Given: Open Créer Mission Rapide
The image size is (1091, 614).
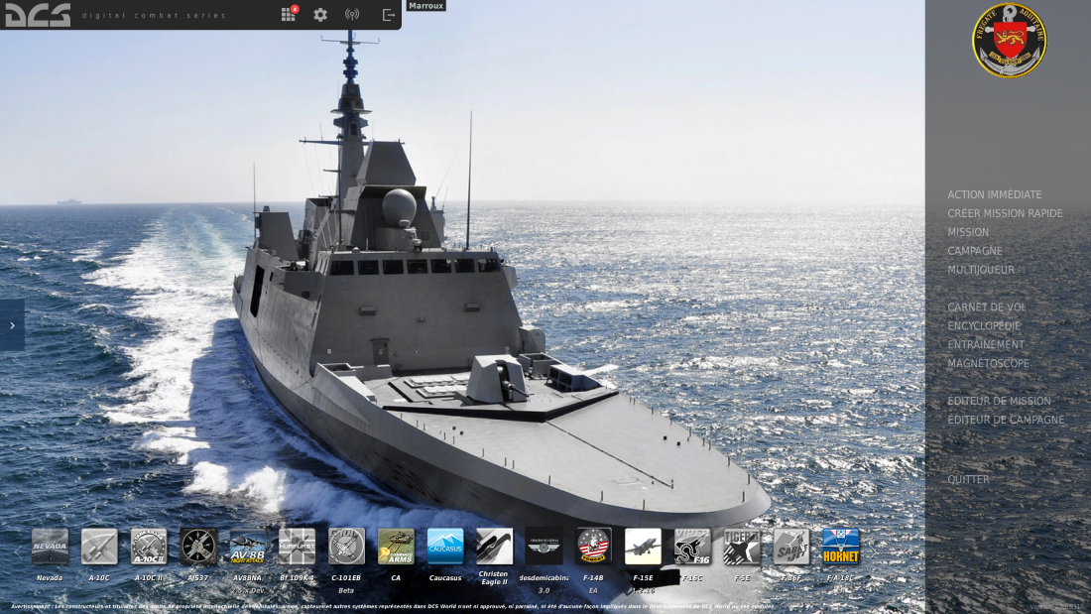Looking at the screenshot, I should point(1005,213).
